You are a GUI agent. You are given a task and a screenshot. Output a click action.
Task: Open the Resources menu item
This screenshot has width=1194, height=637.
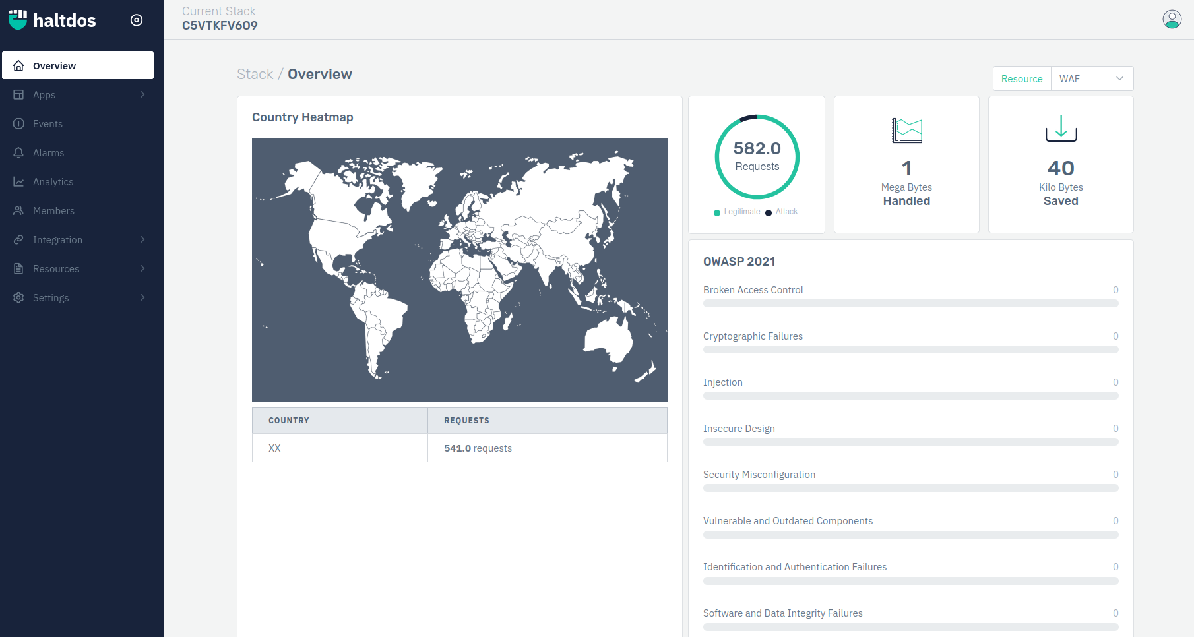click(x=56, y=269)
